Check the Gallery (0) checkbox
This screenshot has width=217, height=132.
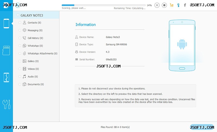pos(20,61)
